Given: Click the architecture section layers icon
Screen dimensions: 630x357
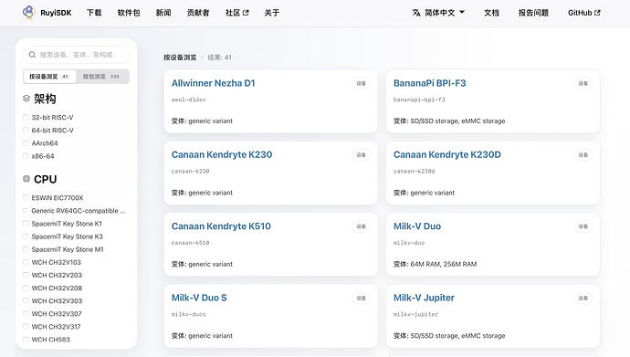Looking at the screenshot, I should 26,99.
